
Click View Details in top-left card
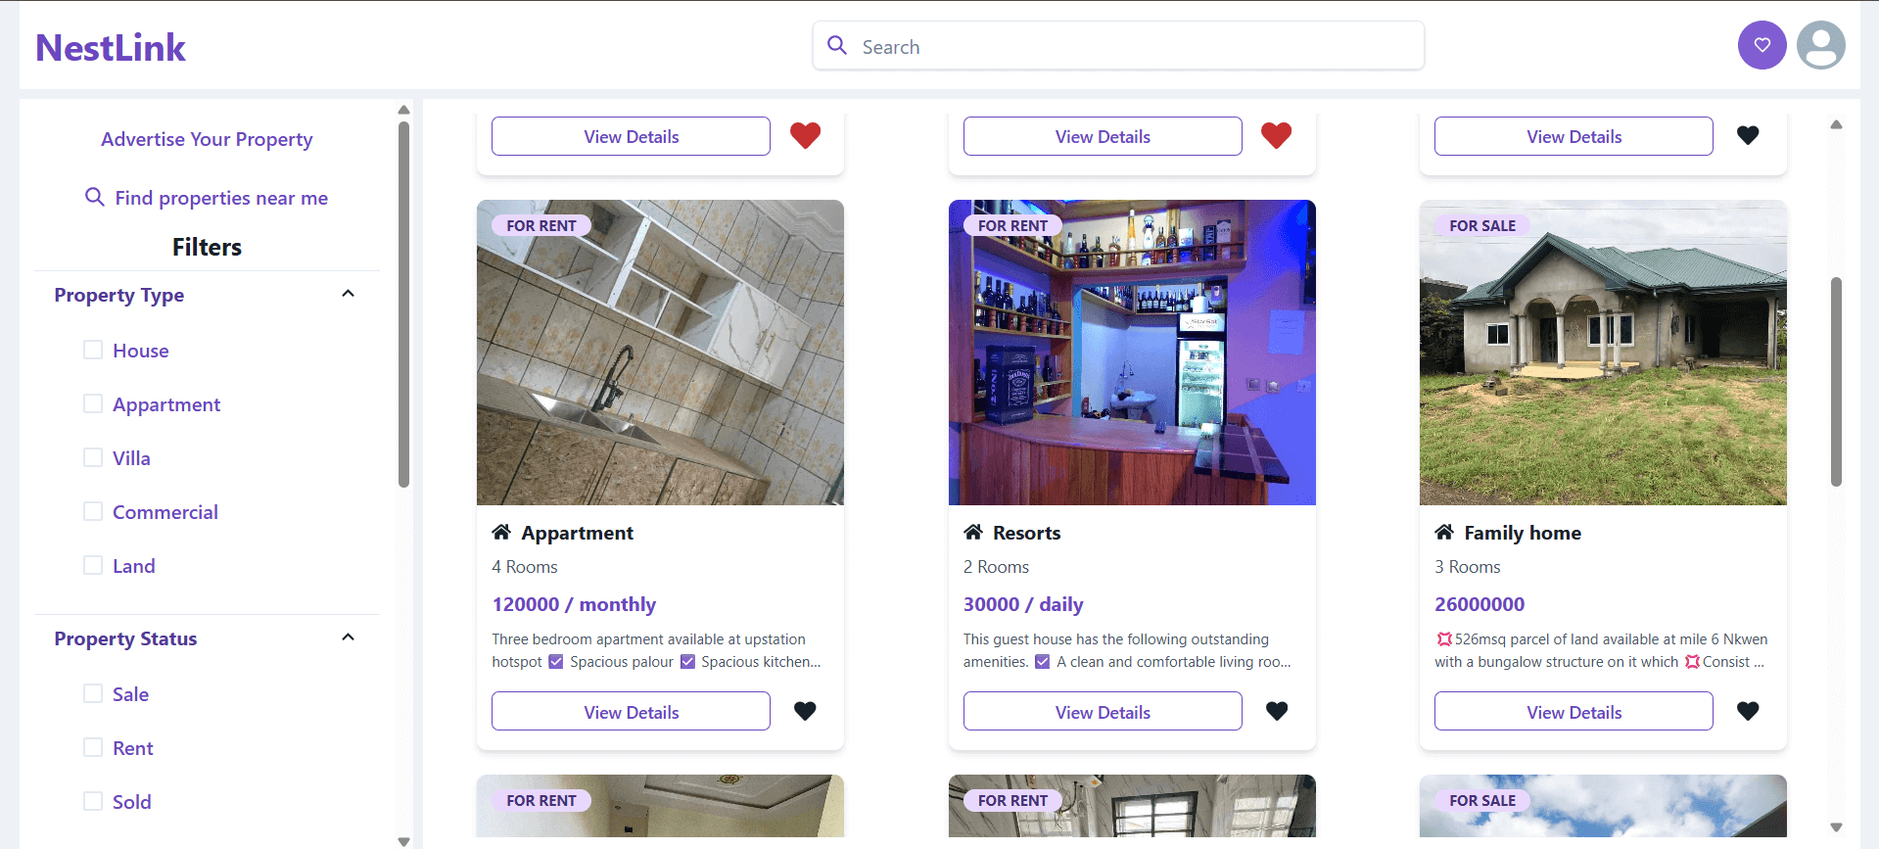pos(631,136)
